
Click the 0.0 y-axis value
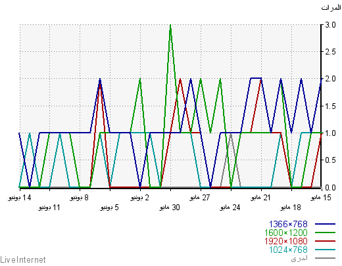pos(330,188)
